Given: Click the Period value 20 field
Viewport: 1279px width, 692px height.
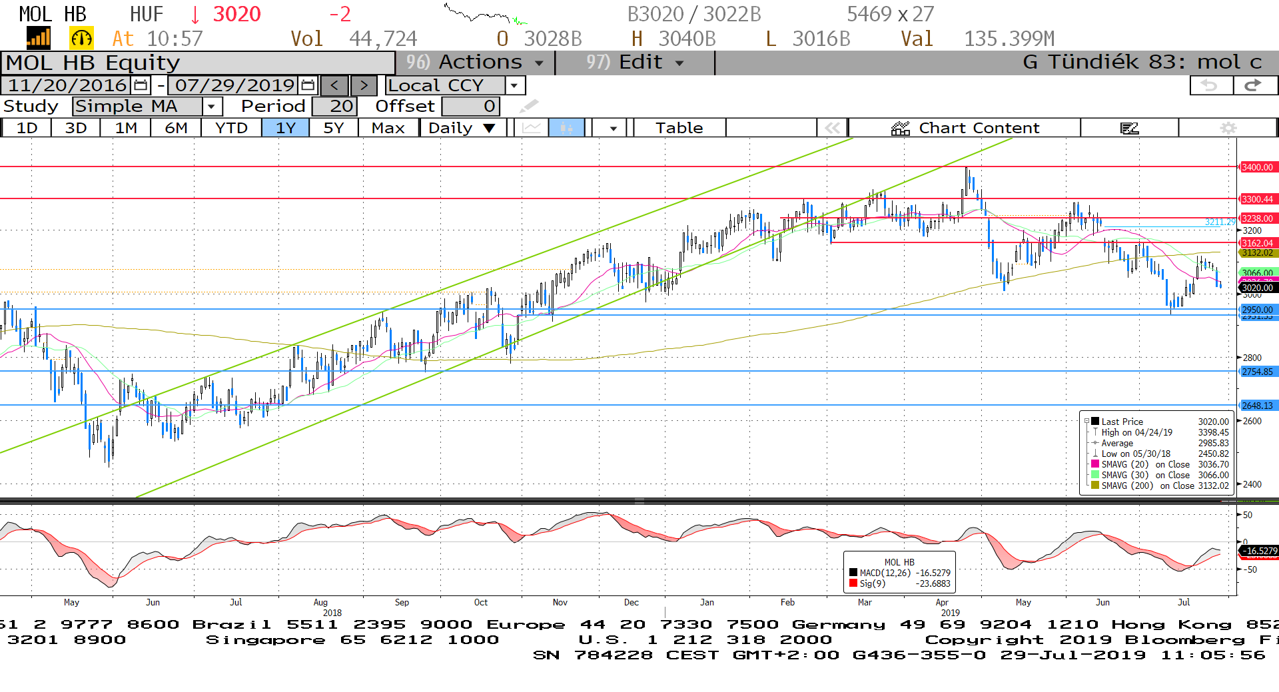Looking at the screenshot, I should (x=335, y=106).
